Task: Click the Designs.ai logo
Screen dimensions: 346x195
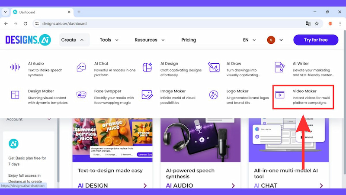Action: pyautogui.click(x=28, y=40)
